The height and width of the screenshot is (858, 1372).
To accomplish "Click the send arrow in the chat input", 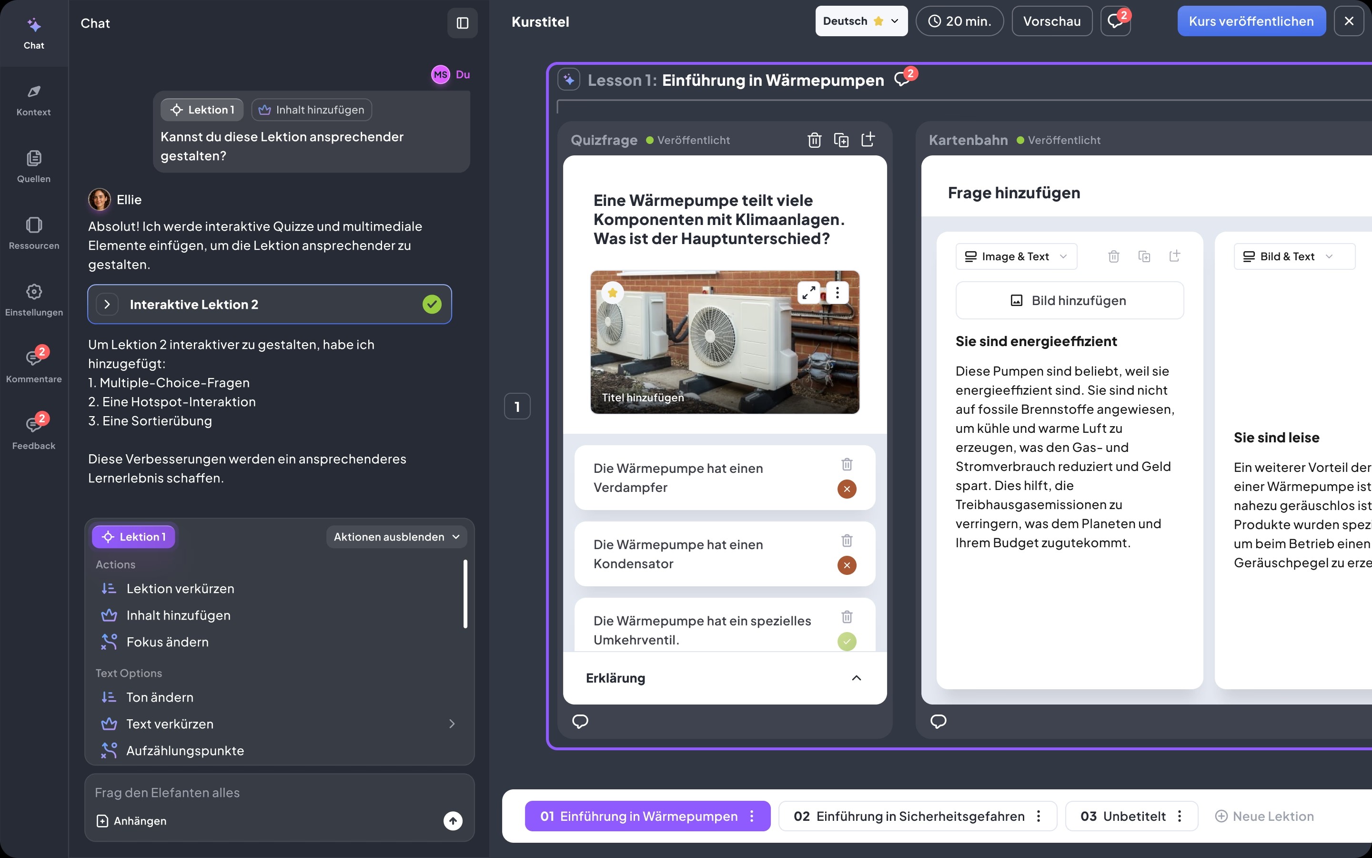I will coord(453,820).
